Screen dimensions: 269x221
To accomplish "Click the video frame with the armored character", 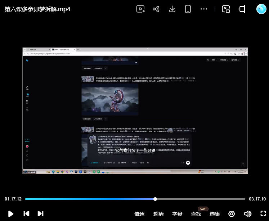I will coord(110,100).
